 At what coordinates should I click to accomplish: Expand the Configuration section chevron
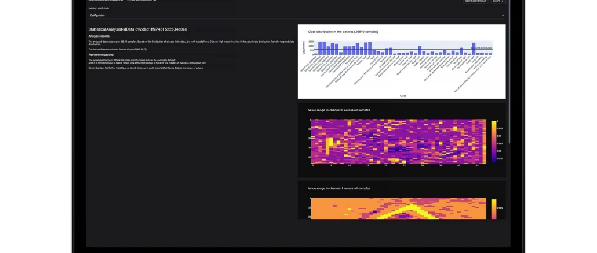click(x=503, y=16)
